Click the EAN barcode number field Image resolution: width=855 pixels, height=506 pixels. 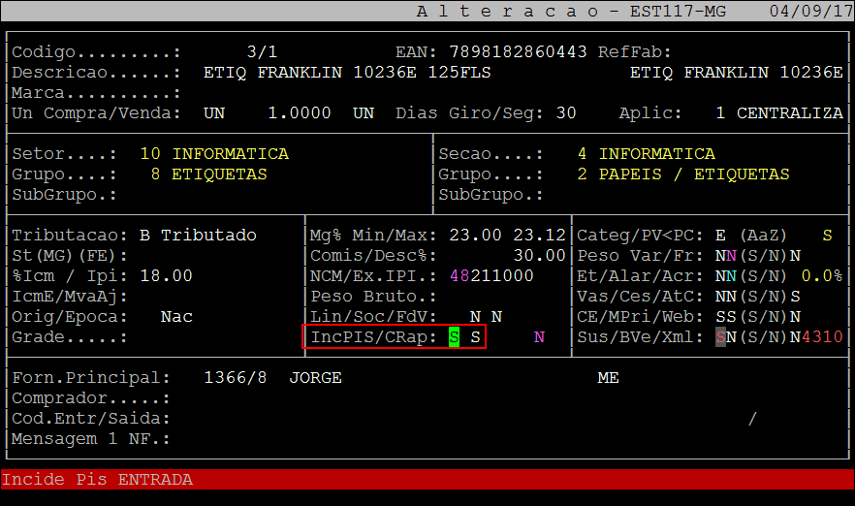518,51
